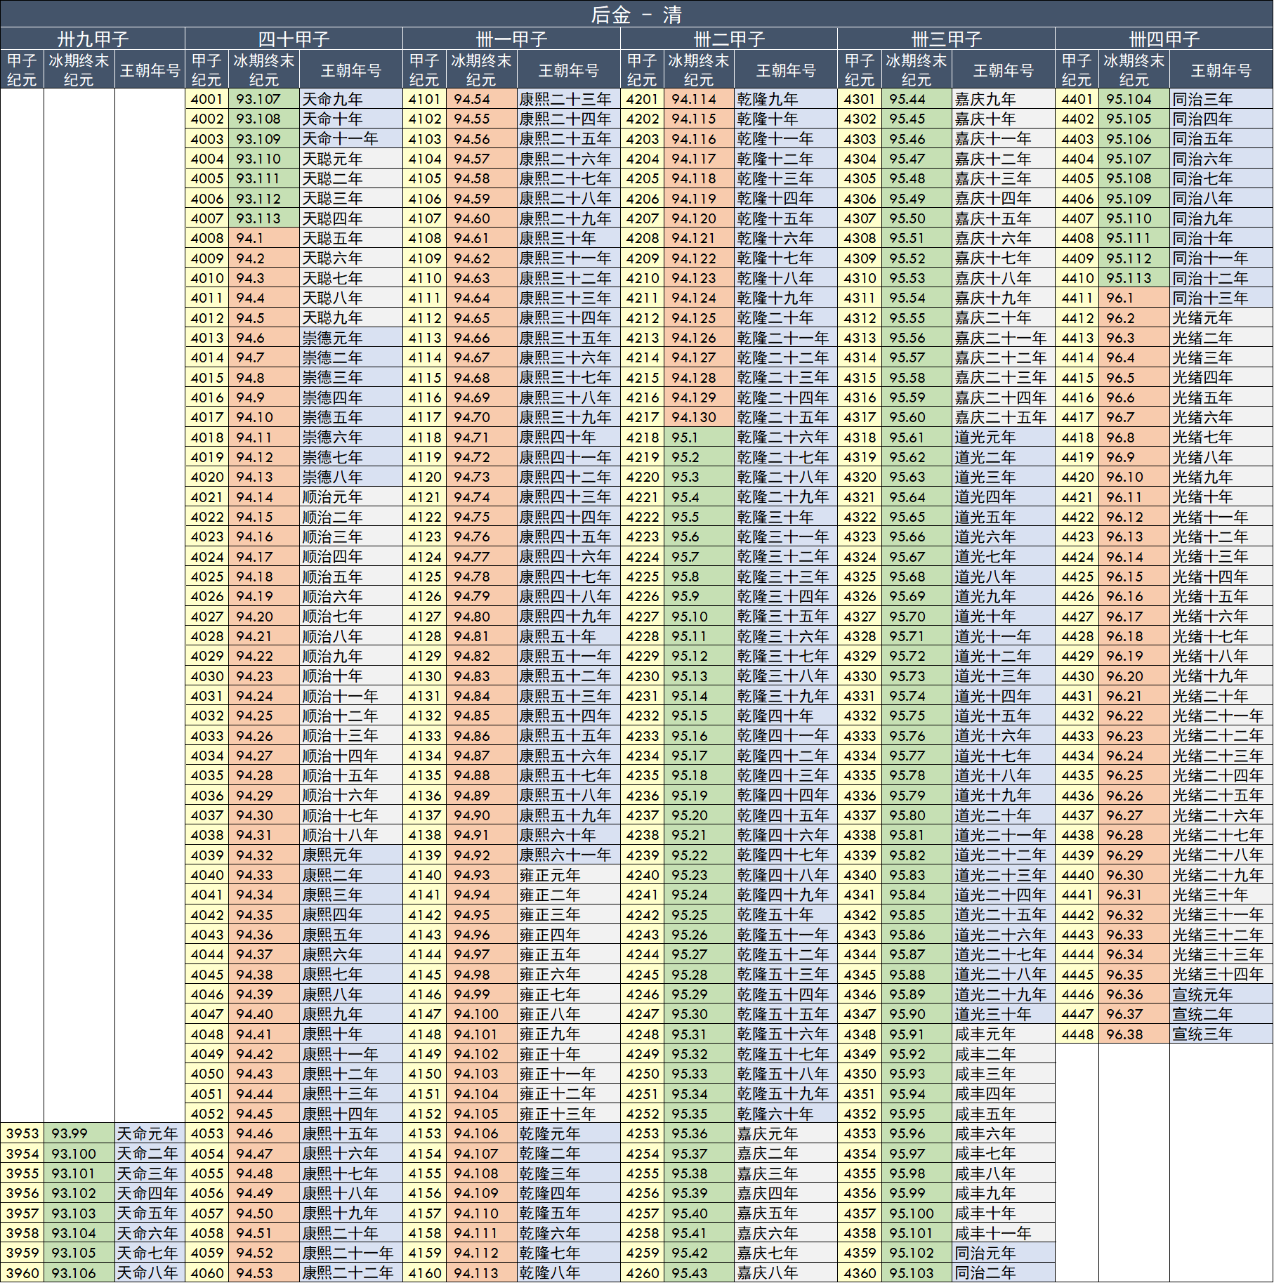
Task: Click the cell 光绪元年
Action: [1221, 318]
